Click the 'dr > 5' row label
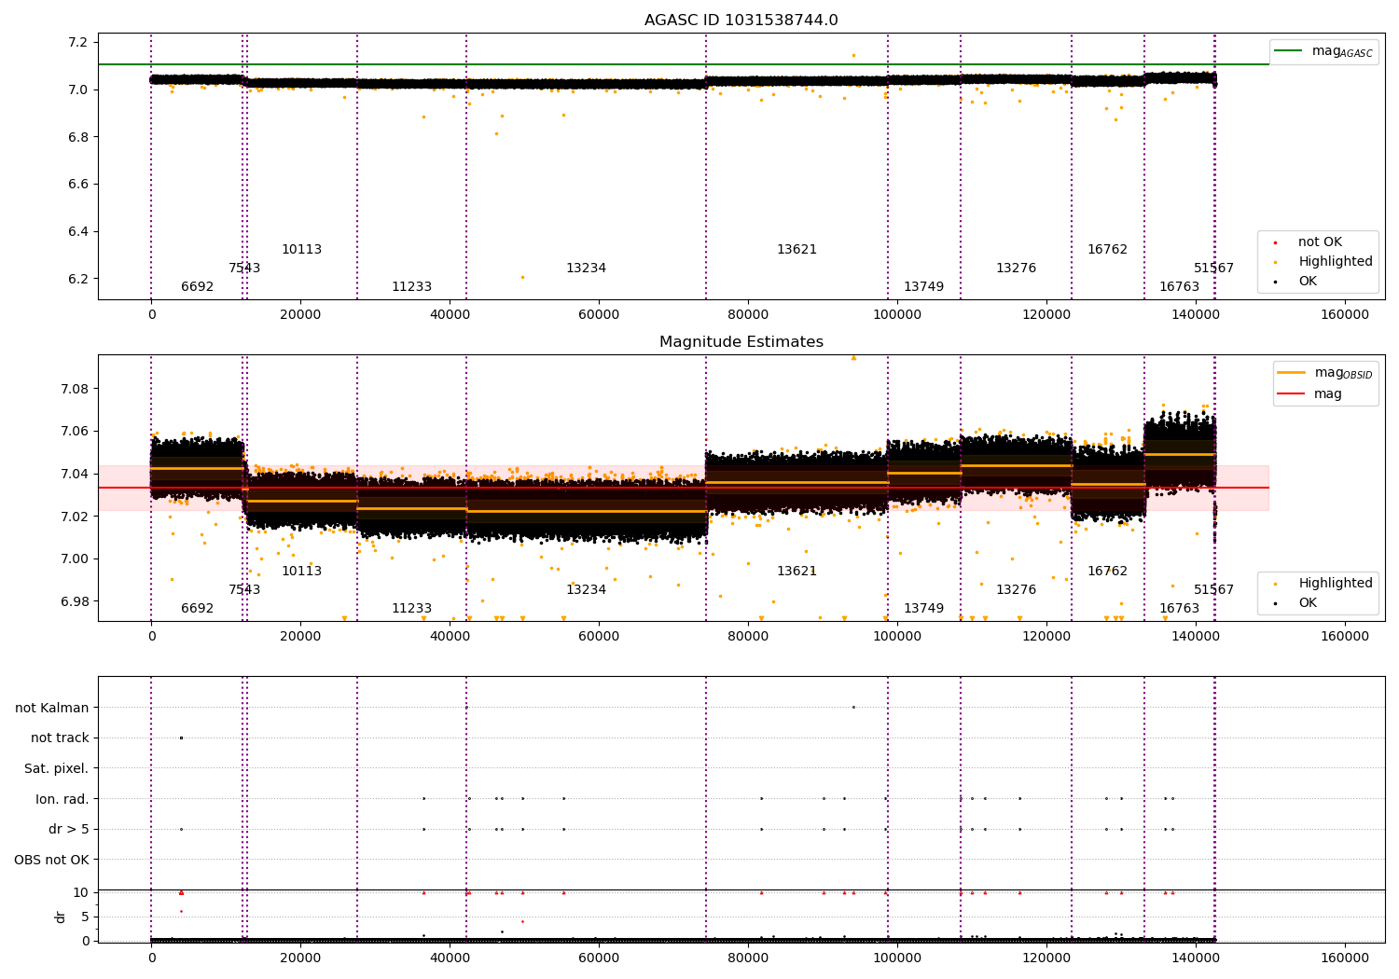The image size is (1399, 979). [69, 829]
